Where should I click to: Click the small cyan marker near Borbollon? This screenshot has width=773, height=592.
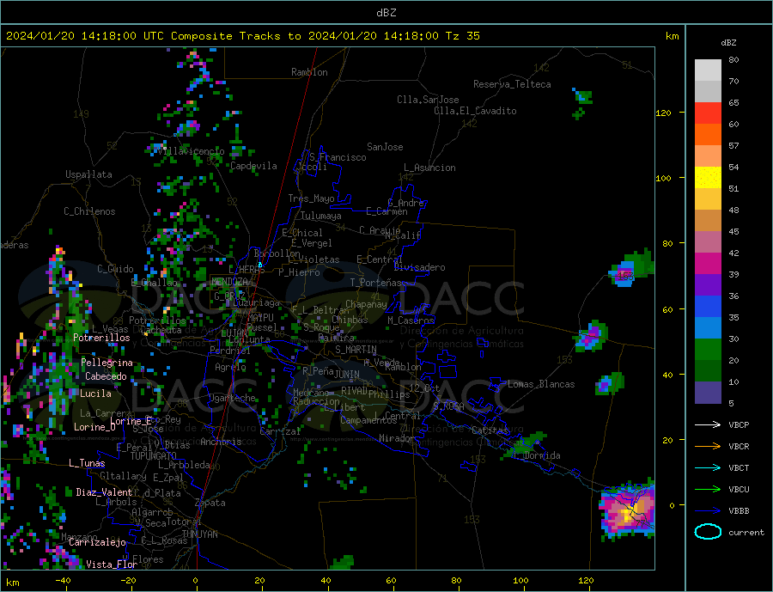coord(259,265)
